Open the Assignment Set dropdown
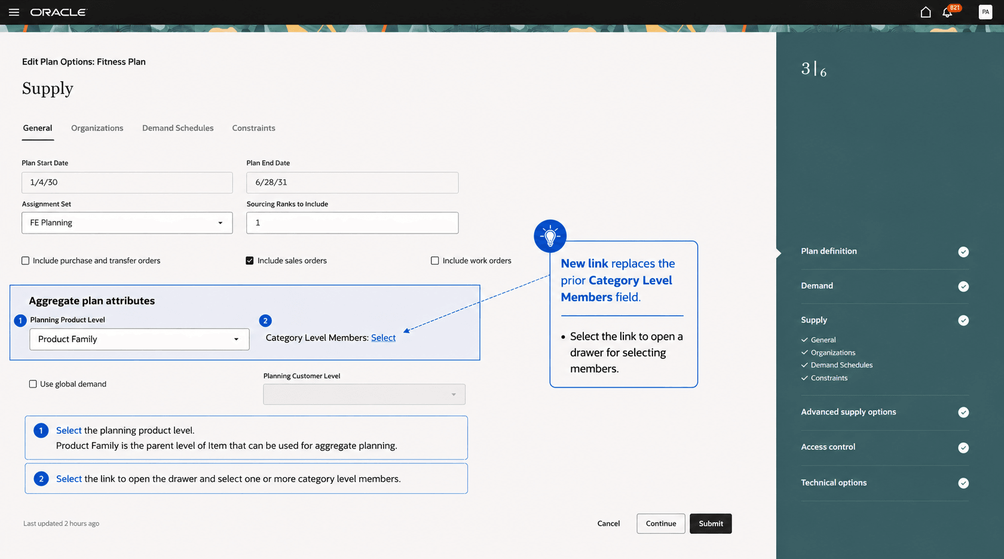This screenshot has height=559, width=1004. (x=127, y=223)
